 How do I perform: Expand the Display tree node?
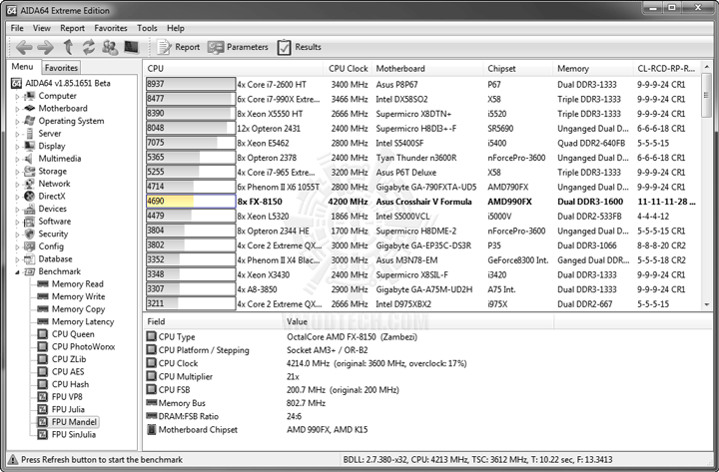(x=17, y=147)
